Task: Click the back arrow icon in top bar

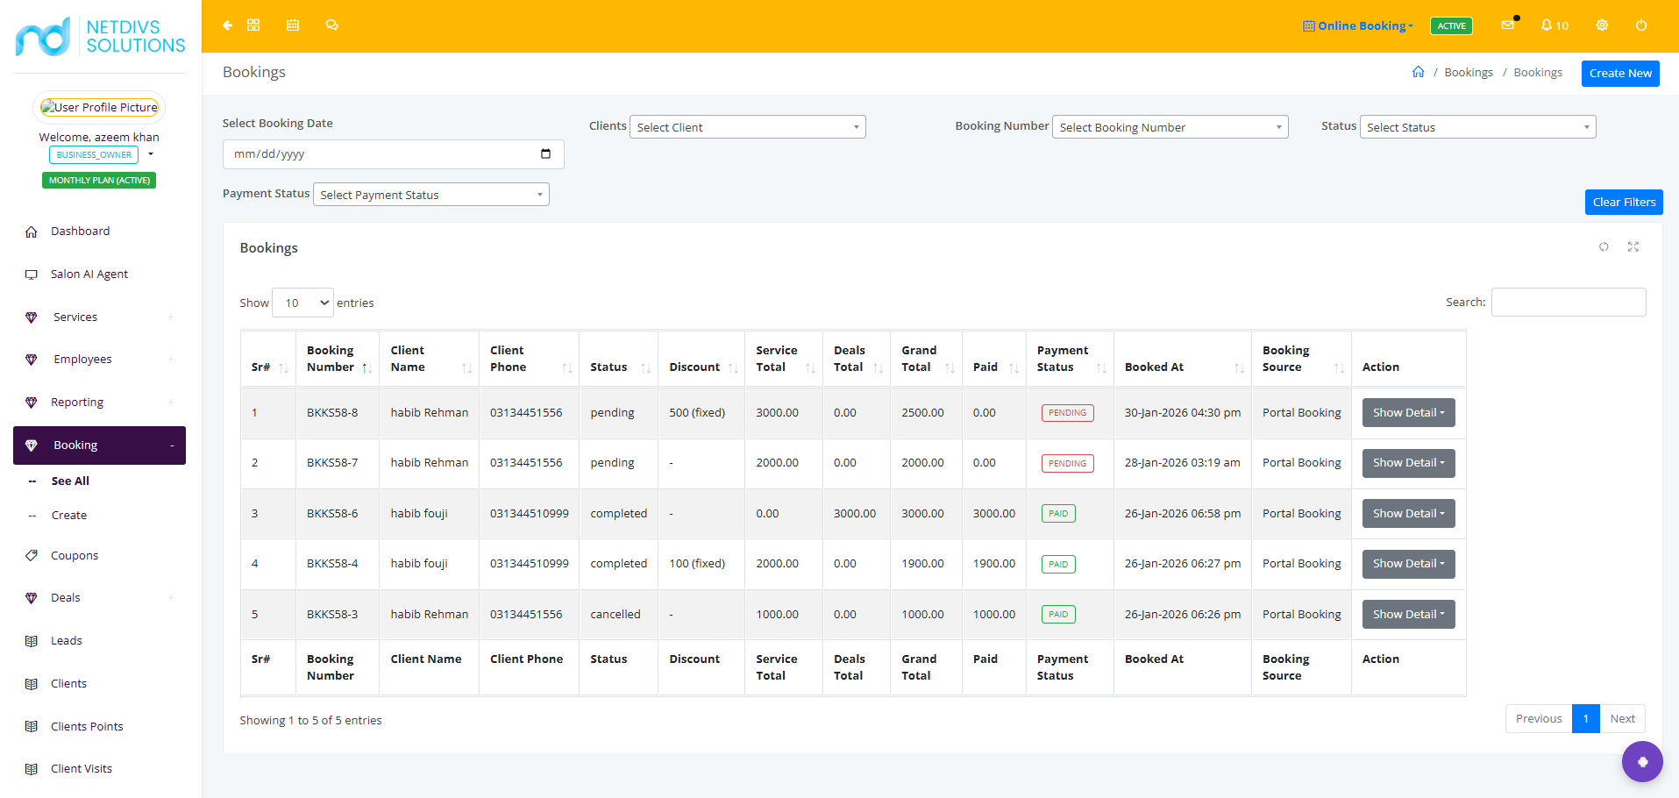Action: tap(227, 25)
